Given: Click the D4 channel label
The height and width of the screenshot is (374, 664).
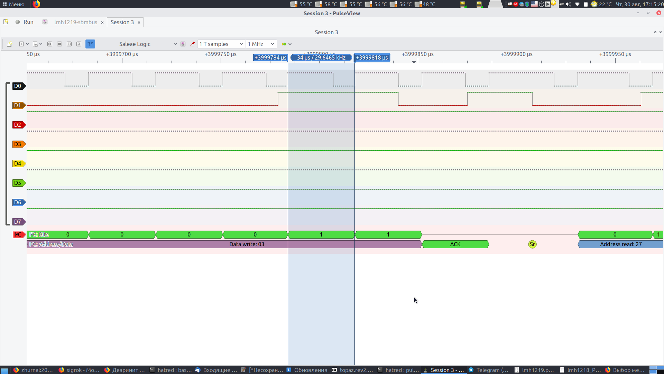Looking at the screenshot, I should 19,163.
